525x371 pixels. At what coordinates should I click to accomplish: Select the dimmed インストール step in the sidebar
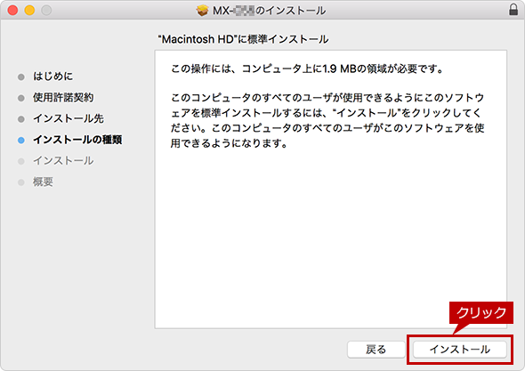(63, 161)
